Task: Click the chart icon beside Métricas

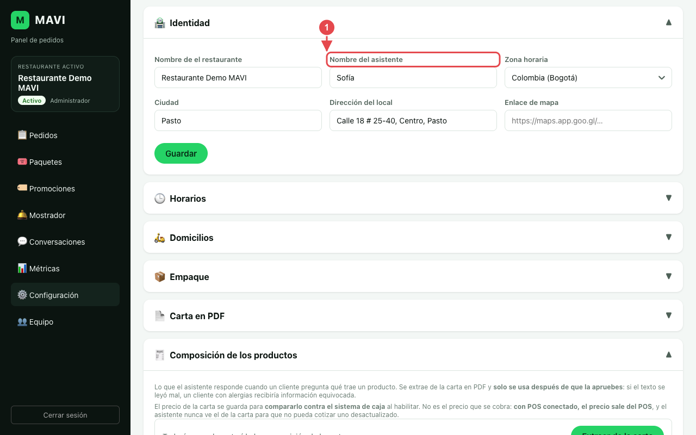Action: click(x=22, y=268)
